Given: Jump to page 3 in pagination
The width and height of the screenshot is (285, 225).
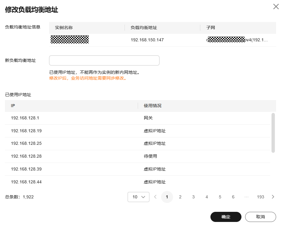Looking at the screenshot, I should [x=193, y=197].
